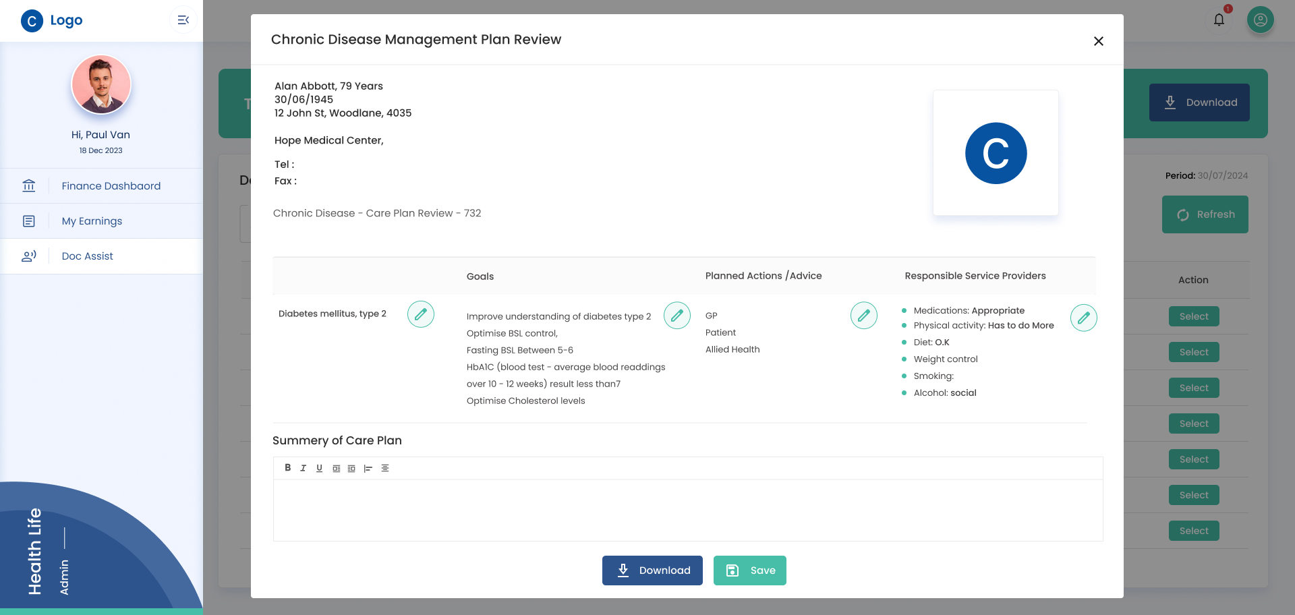Open the notifications bell

tap(1219, 20)
